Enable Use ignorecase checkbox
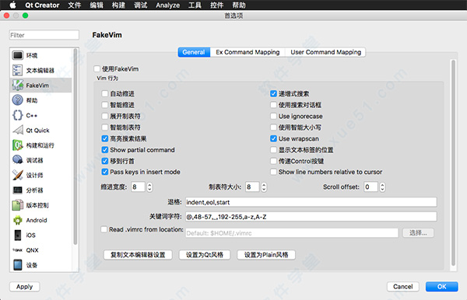 pyautogui.click(x=273, y=116)
